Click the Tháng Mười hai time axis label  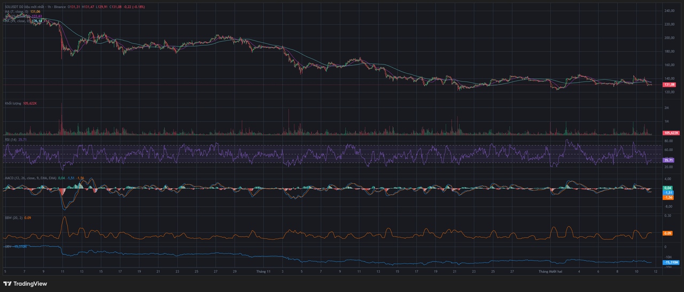(550, 272)
